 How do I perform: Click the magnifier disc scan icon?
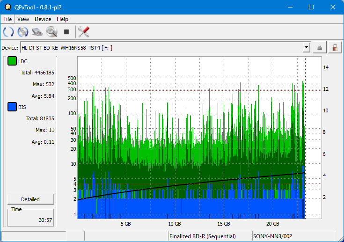[52, 32]
